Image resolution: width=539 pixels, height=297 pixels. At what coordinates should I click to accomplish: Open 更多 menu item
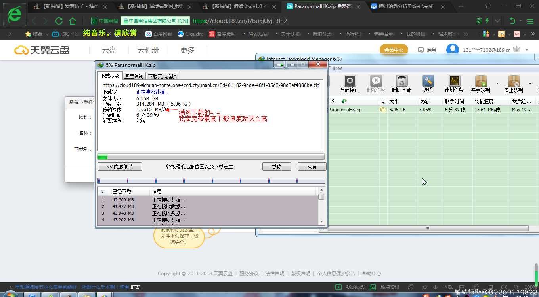tap(187, 50)
